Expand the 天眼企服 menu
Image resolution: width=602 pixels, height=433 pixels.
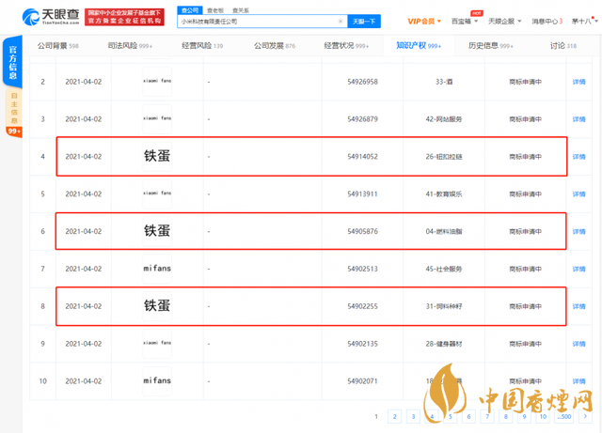tap(508, 20)
